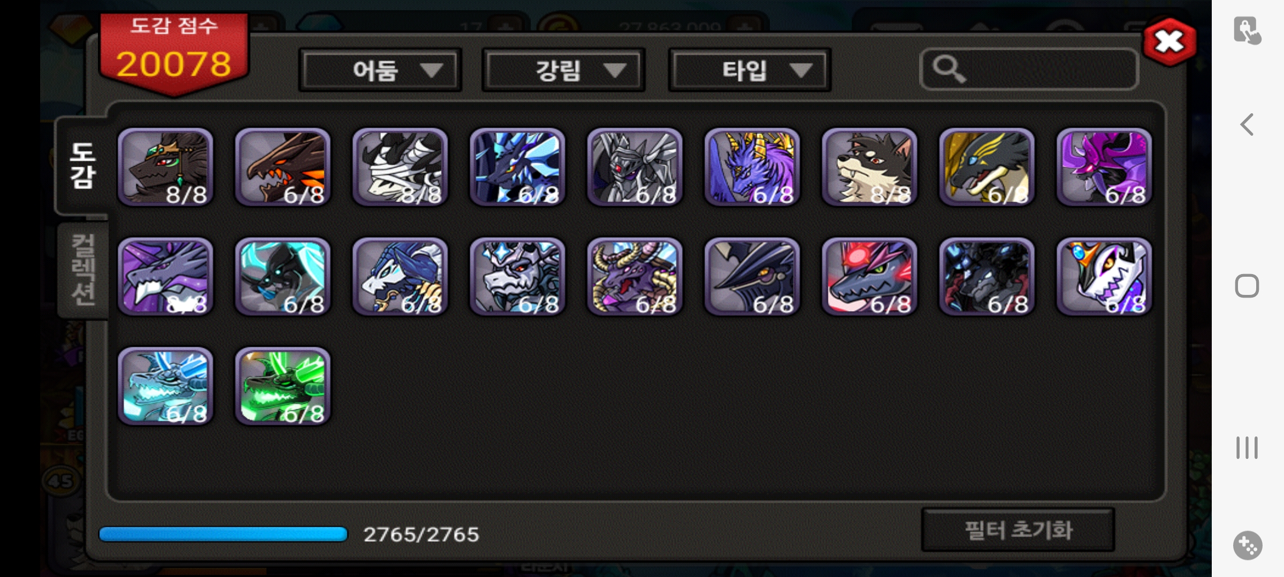Expand the 강림 filter dropdown

[563, 70]
